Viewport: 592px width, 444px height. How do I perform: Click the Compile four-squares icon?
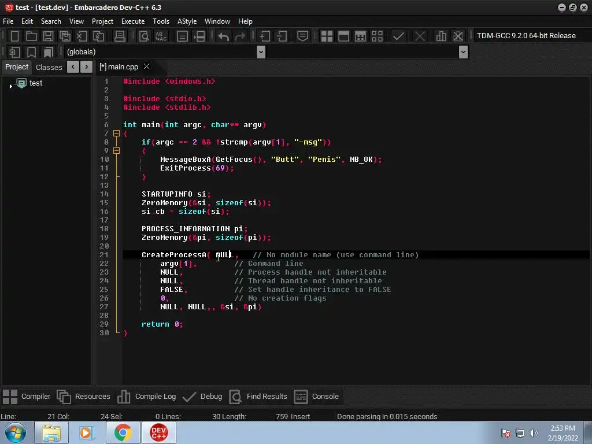(x=327, y=36)
